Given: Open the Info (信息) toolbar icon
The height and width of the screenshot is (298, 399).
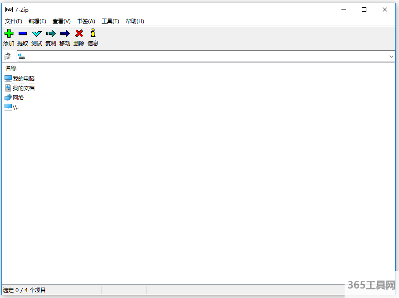Looking at the screenshot, I should 93,34.
